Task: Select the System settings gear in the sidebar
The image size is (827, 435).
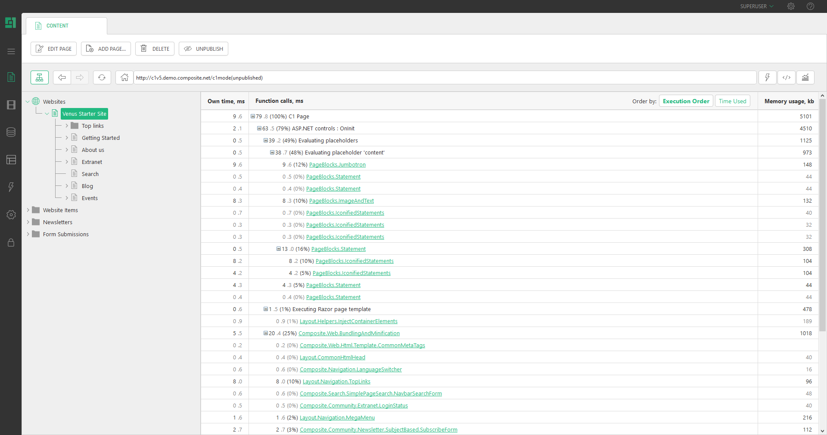Action: point(11,215)
